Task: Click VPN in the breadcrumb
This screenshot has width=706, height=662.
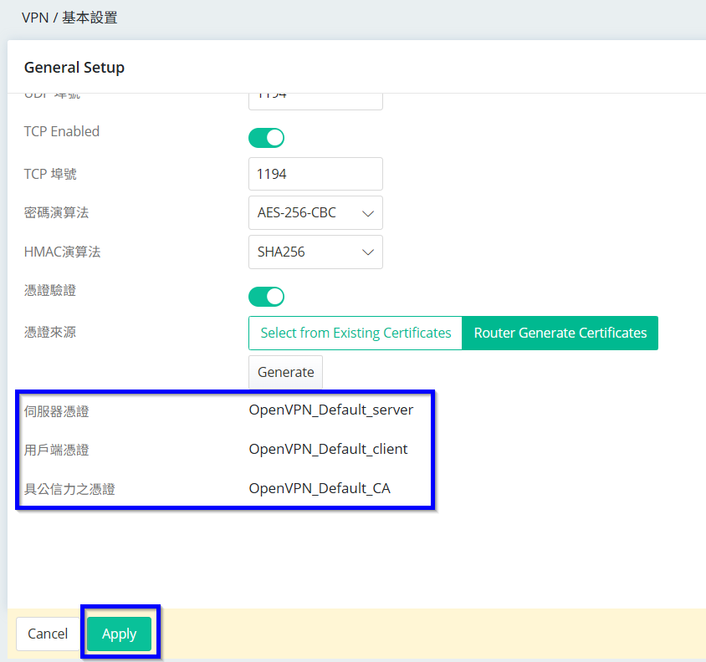Action: tap(36, 17)
